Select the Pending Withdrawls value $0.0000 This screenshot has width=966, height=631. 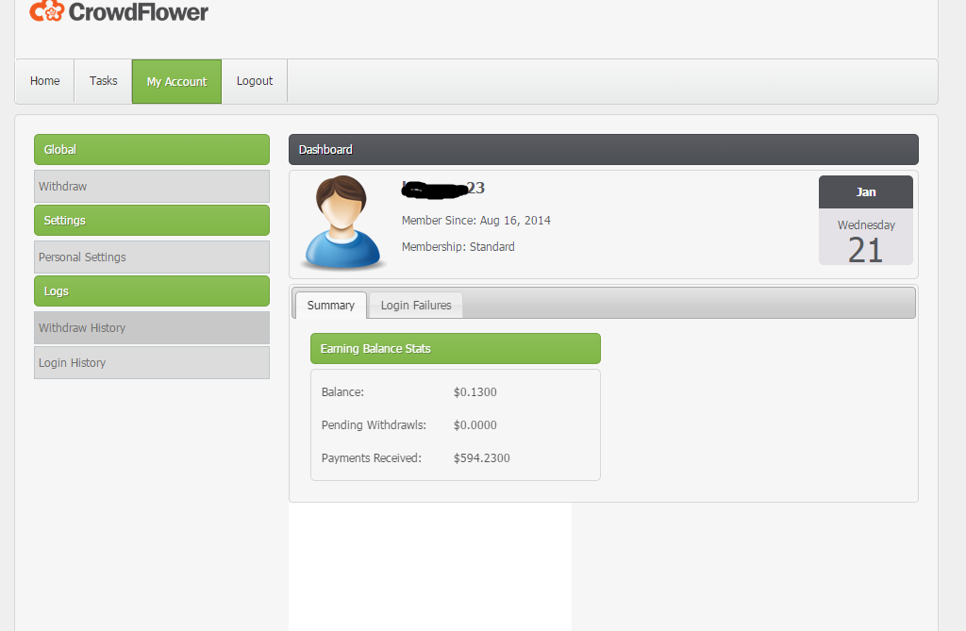pos(475,425)
